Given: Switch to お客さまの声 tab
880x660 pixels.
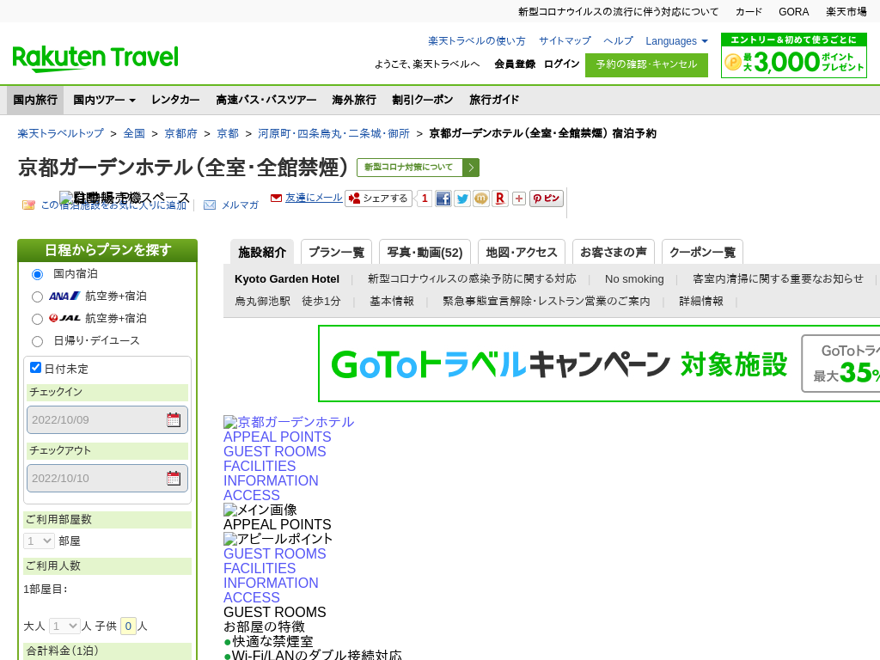Looking at the screenshot, I should tap(614, 252).
